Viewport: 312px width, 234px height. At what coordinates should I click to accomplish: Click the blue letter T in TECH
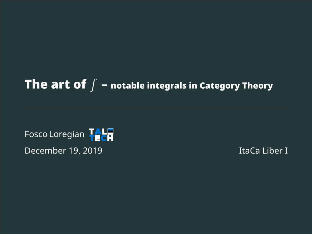tap(92, 138)
